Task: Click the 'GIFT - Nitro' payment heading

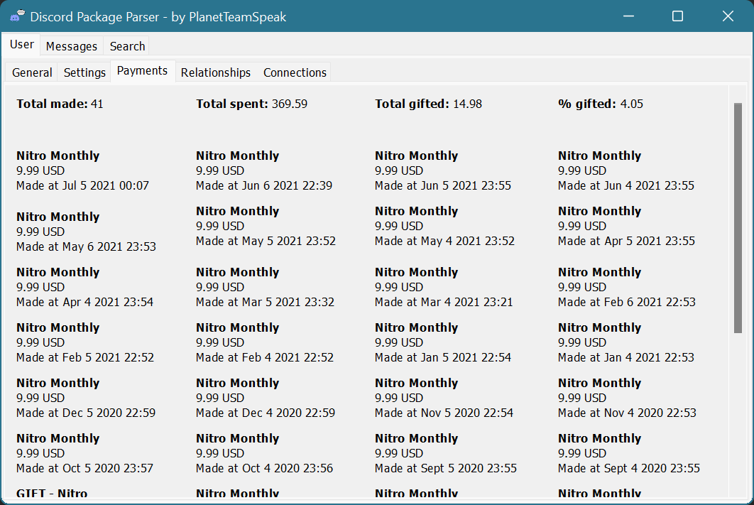Action: [52, 494]
